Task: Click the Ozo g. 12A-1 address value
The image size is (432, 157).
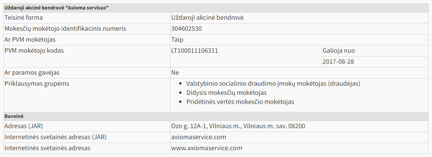Action: (x=238, y=126)
